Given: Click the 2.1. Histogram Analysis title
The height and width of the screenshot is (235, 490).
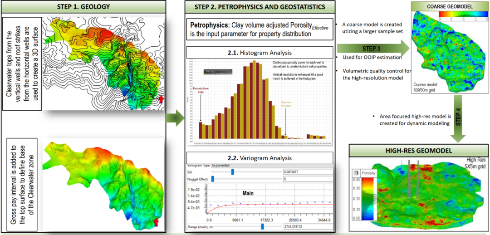Looking at the screenshot, I should 260,53.
